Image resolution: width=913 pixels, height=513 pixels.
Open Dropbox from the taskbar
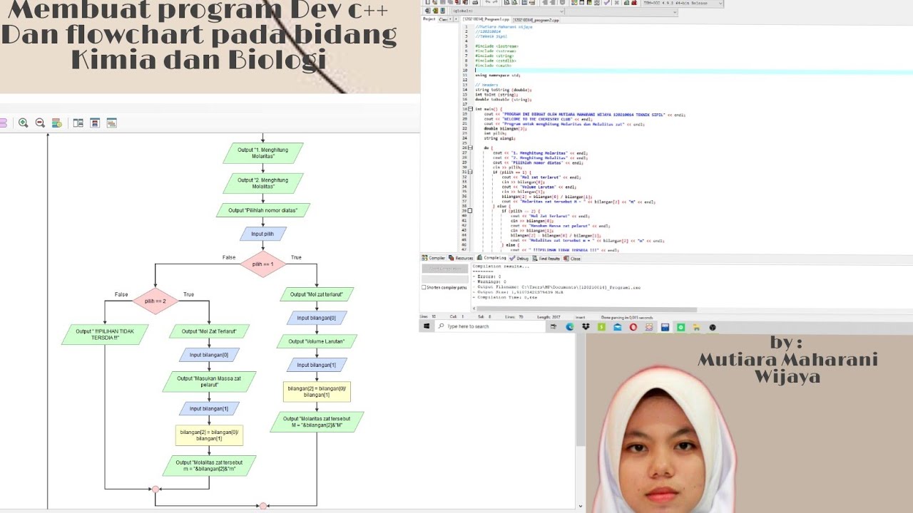tap(586, 327)
